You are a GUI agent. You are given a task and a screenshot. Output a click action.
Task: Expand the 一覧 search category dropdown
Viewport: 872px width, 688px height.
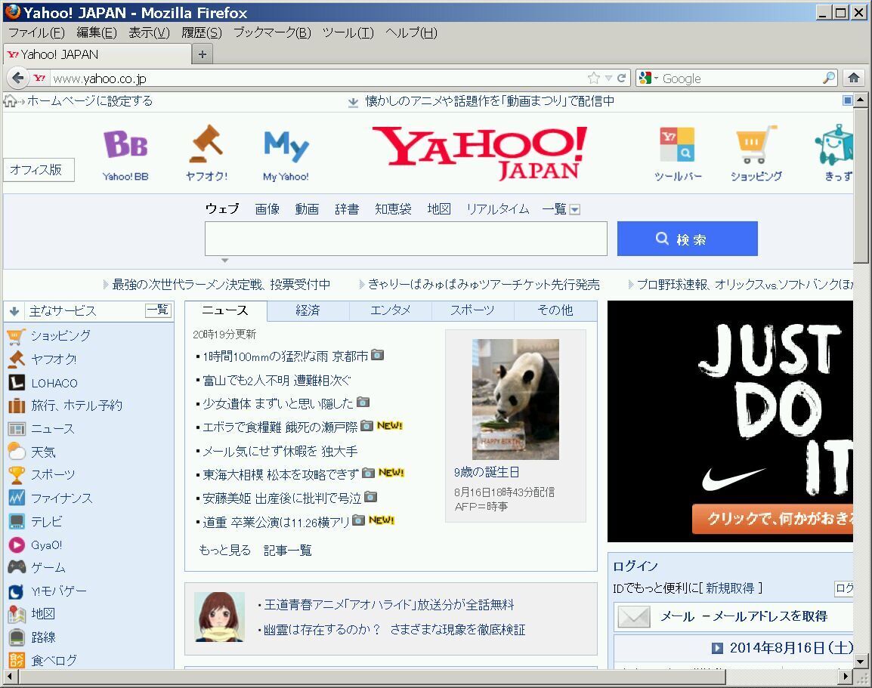574,210
